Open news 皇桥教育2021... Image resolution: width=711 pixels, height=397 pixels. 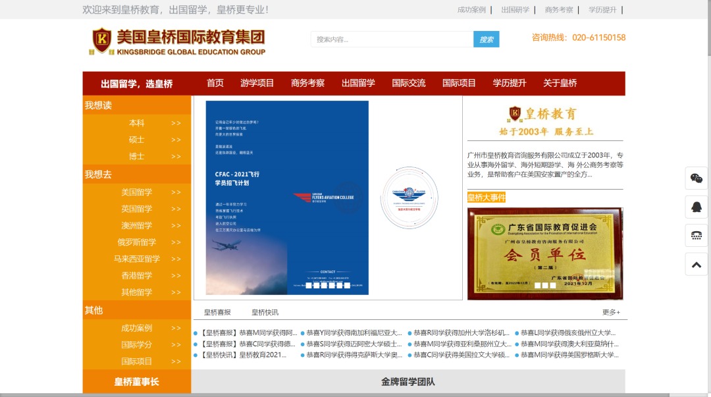[x=243, y=355]
